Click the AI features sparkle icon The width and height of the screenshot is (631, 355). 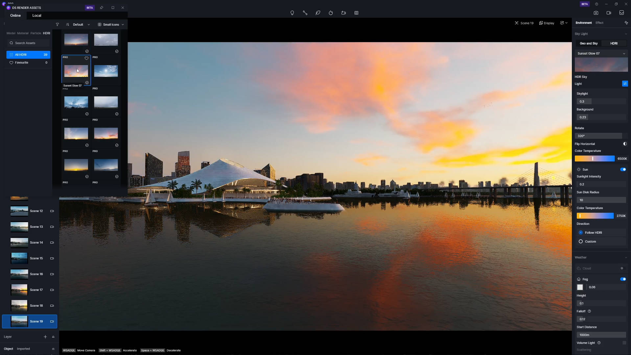pyautogui.click(x=626, y=23)
